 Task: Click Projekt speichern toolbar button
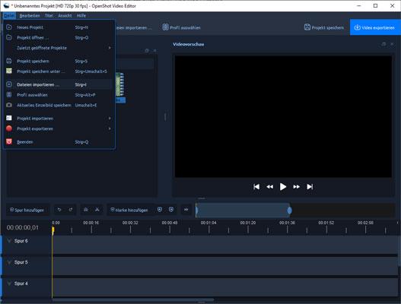324,27
